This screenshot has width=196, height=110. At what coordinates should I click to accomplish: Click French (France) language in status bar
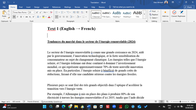[x=33, y=101]
